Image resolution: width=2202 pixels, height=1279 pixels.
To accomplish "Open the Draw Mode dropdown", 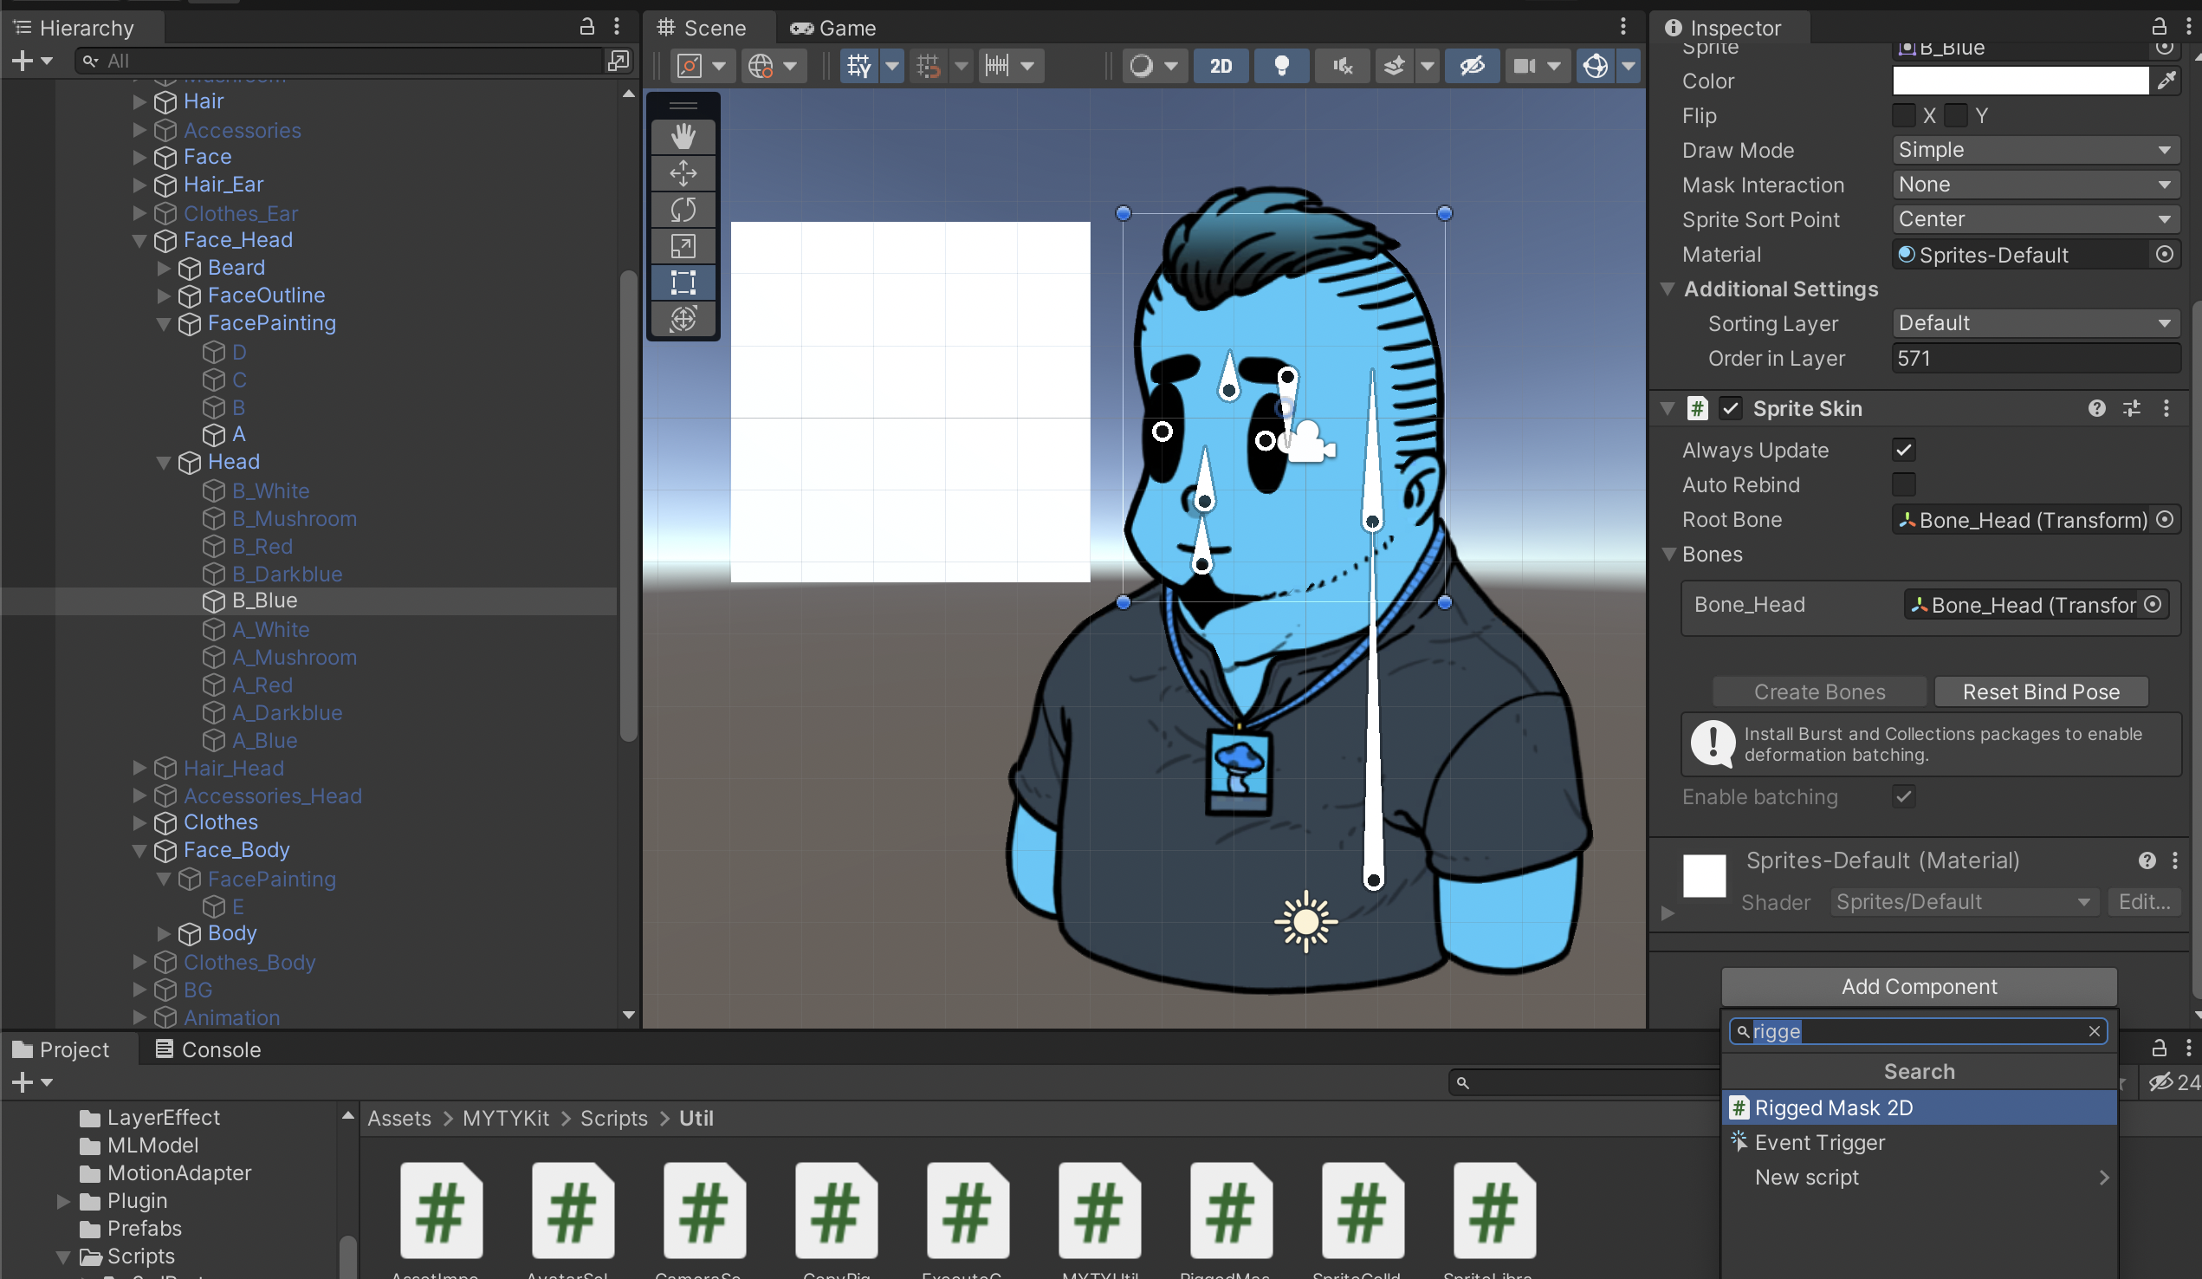I will (x=2035, y=151).
